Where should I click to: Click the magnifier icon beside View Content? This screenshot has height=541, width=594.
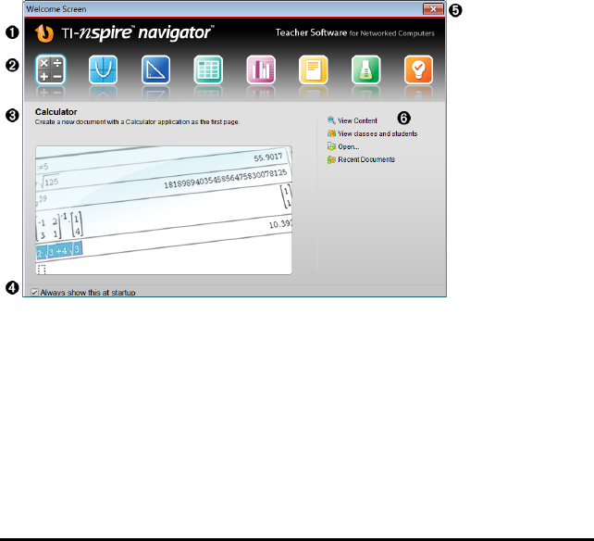click(331, 120)
